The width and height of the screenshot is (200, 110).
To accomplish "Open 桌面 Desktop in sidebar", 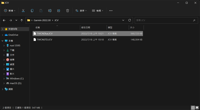I will (12, 64).
